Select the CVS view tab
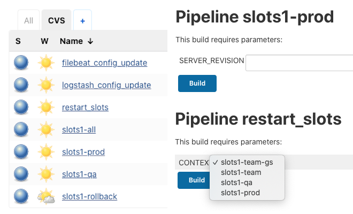Screen dimensions: 353x214 57,20
